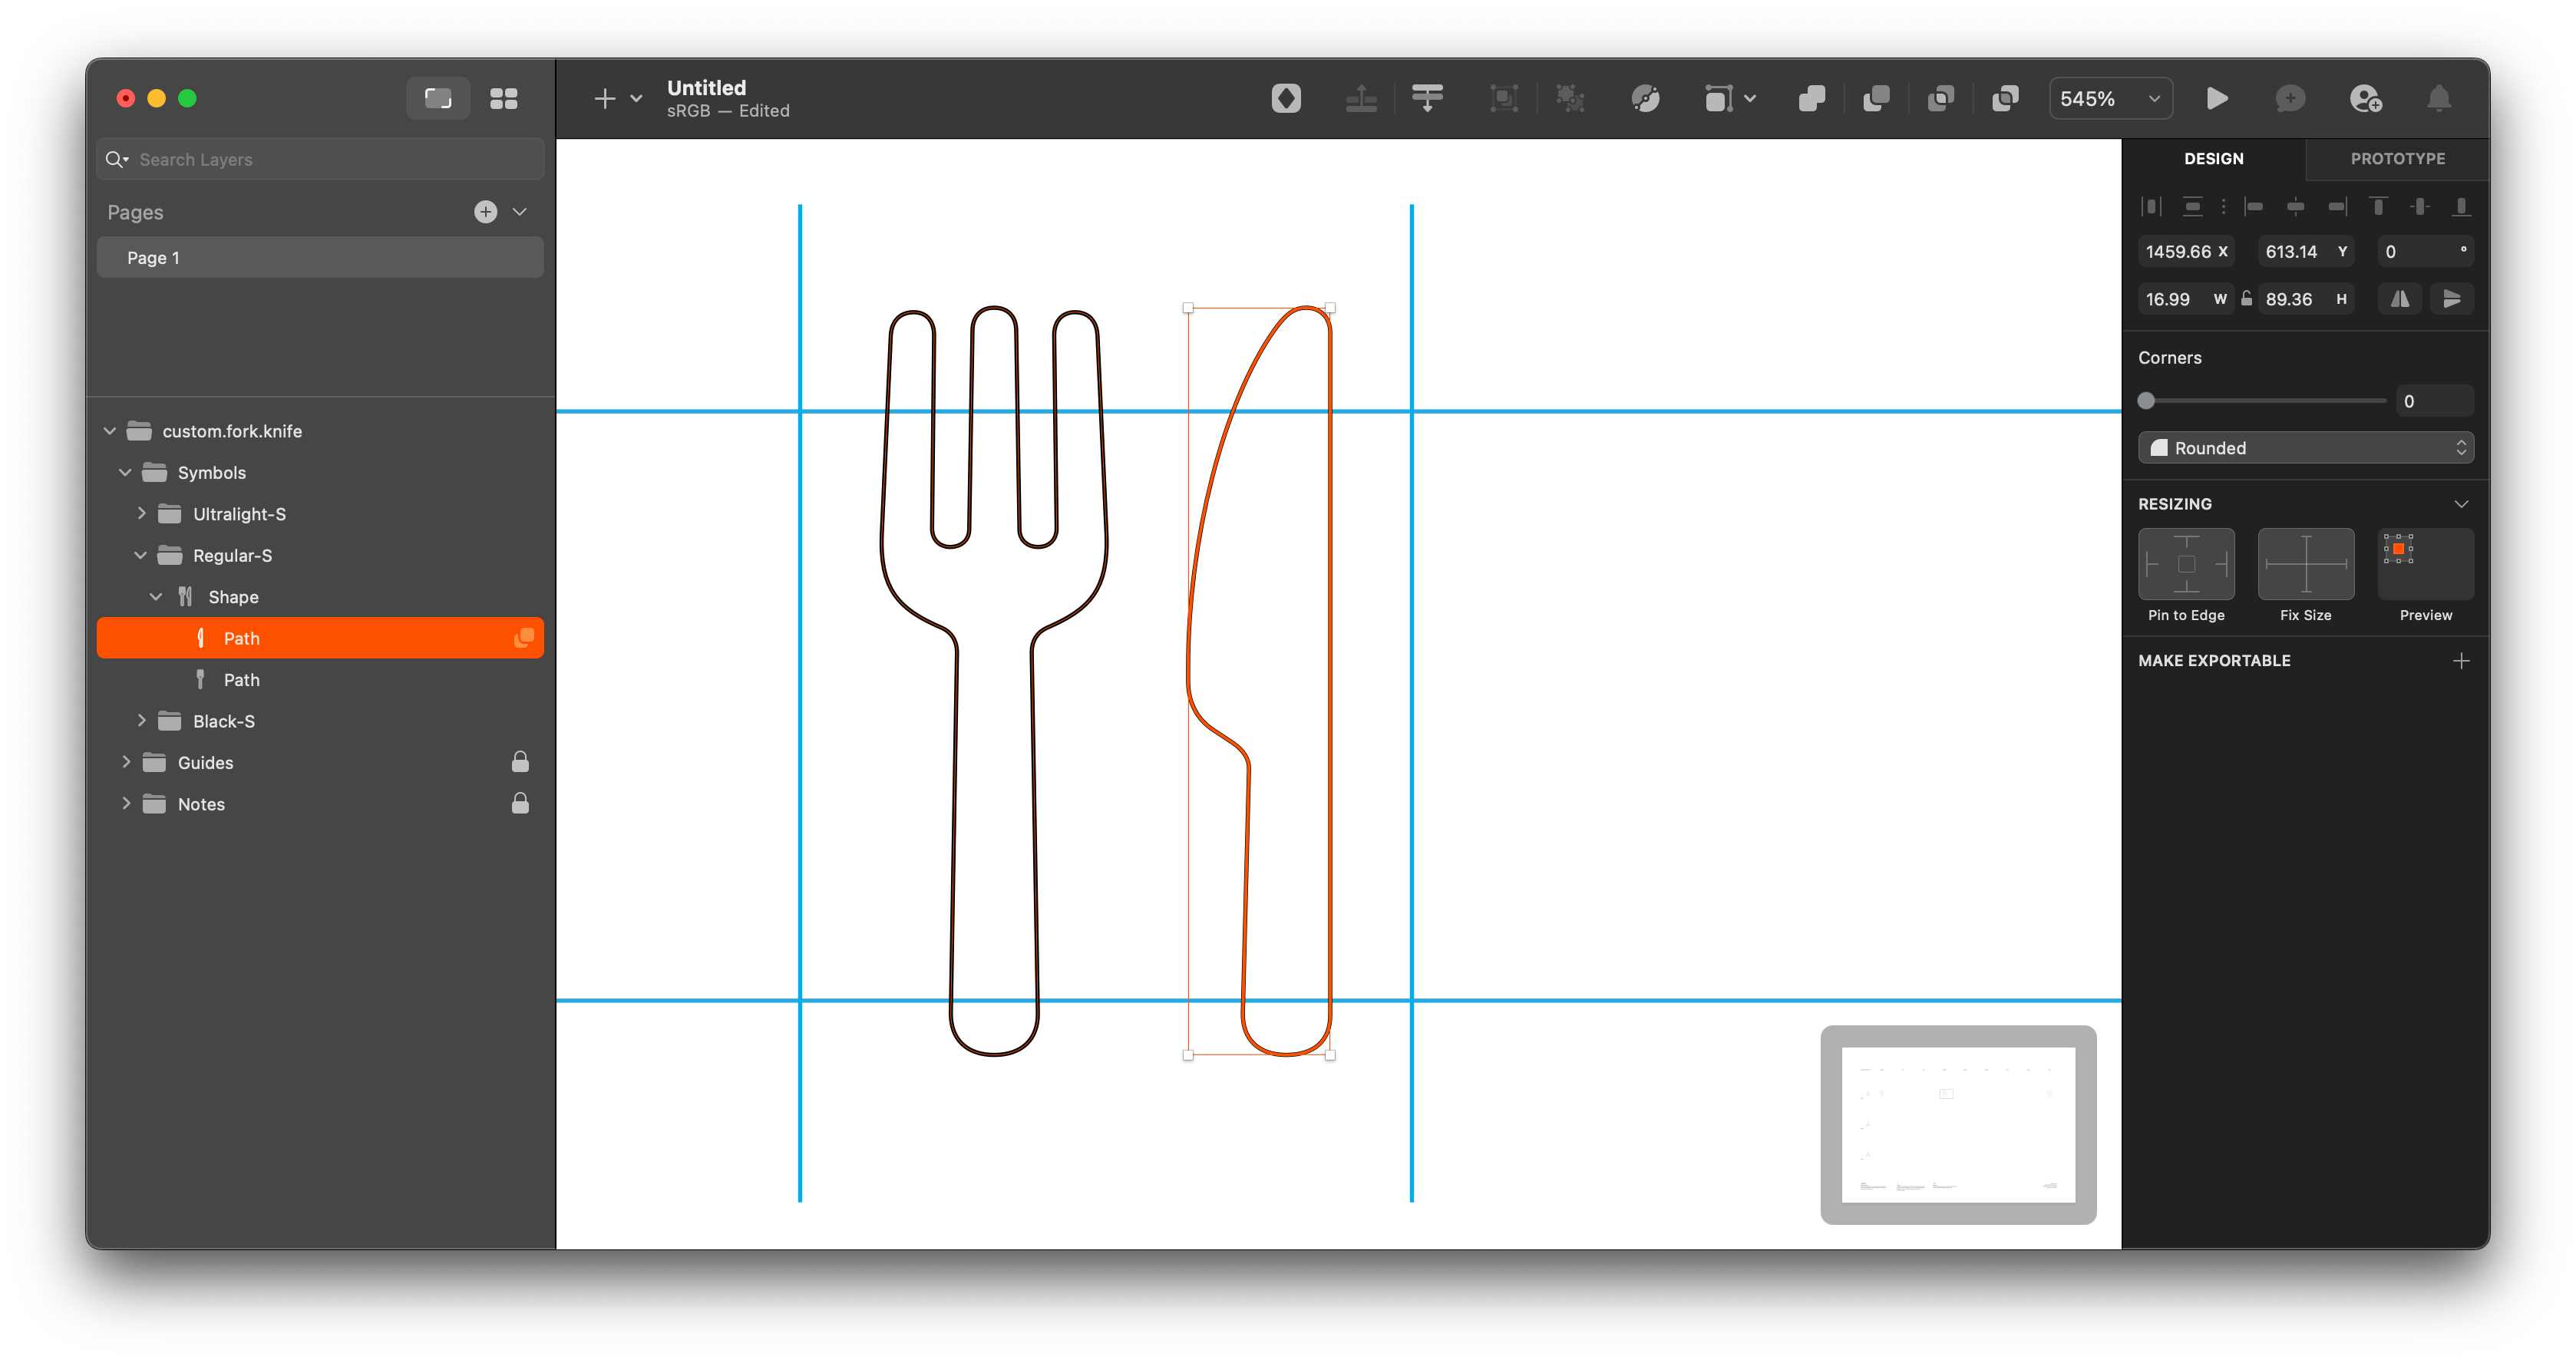Switch to the Prototype tab

click(x=2394, y=158)
